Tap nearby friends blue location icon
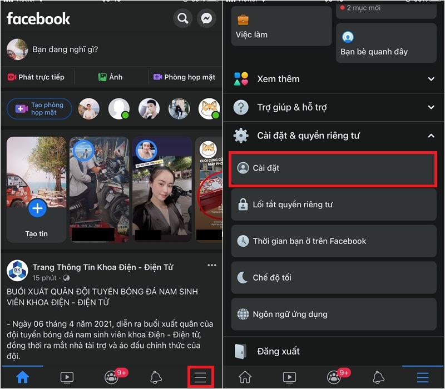Viewport: 445px width, 389px height. [x=348, y=37]
